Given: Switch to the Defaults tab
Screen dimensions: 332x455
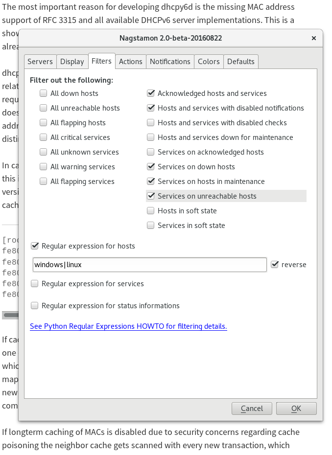Looking at the screenshot, I should (x=241, y=62).
